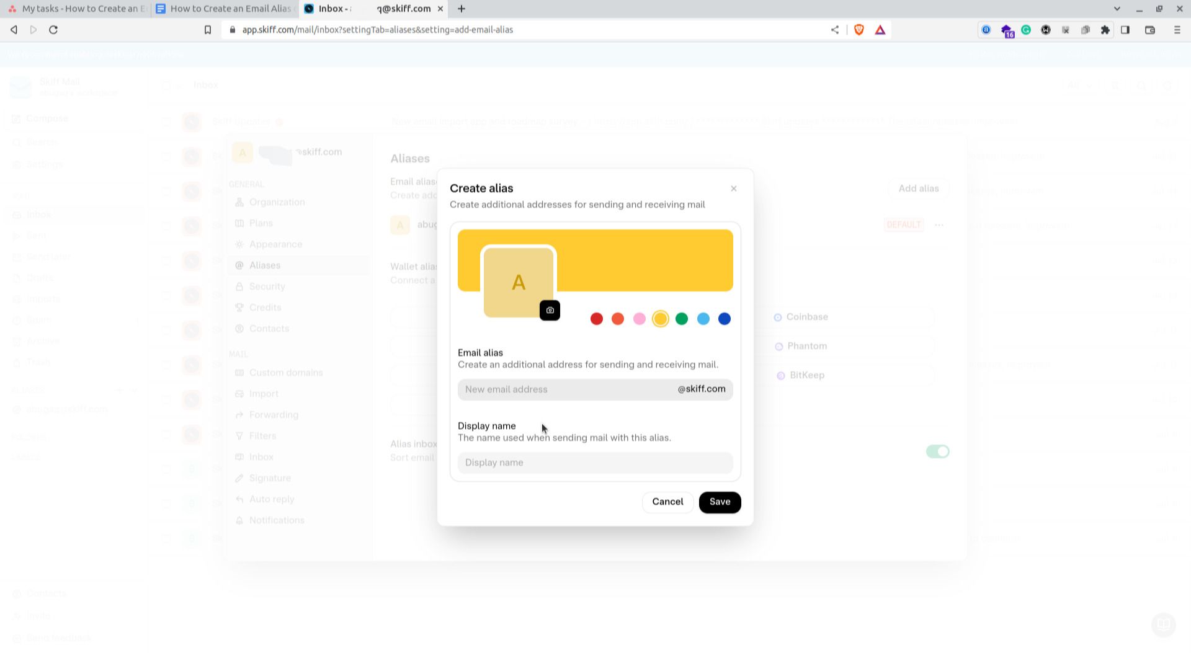This screenshot has height=653, width=1191.
Task: Click the bookmark icon in address bar
Action: [208, 30]
